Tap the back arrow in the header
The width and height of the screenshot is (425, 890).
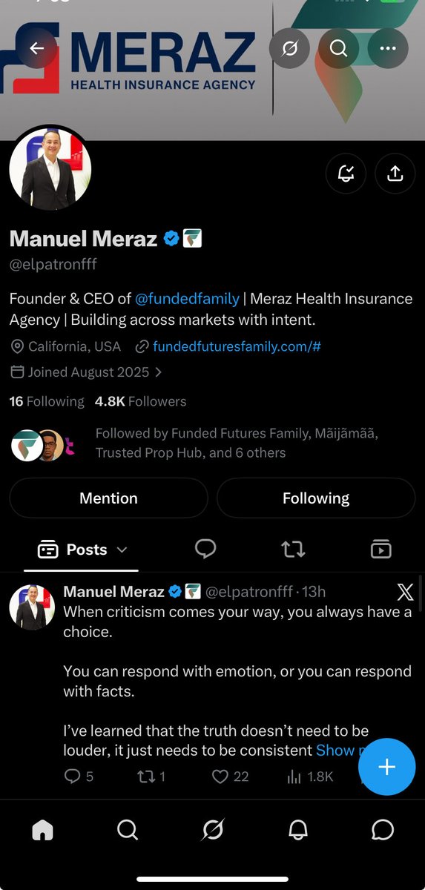pyautogui.click(x=37, y=48)
